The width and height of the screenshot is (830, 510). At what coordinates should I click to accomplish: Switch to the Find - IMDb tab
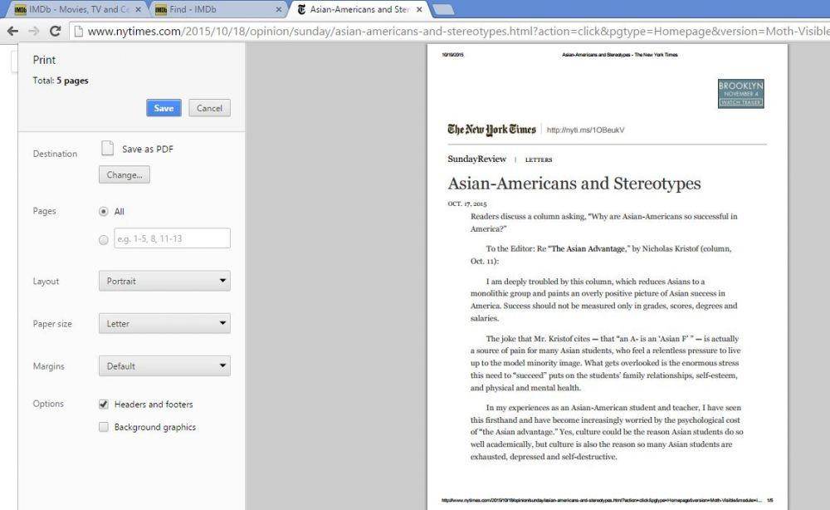click(217, 9)
